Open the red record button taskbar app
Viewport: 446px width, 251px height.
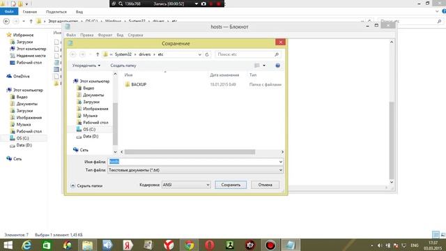click(270, 245)
